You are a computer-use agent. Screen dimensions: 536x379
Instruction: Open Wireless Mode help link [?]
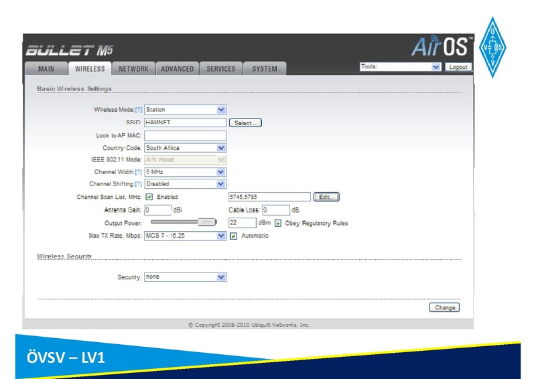coord(139,110)
